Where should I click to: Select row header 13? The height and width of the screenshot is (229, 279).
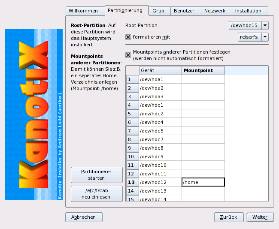pos(132,182)
